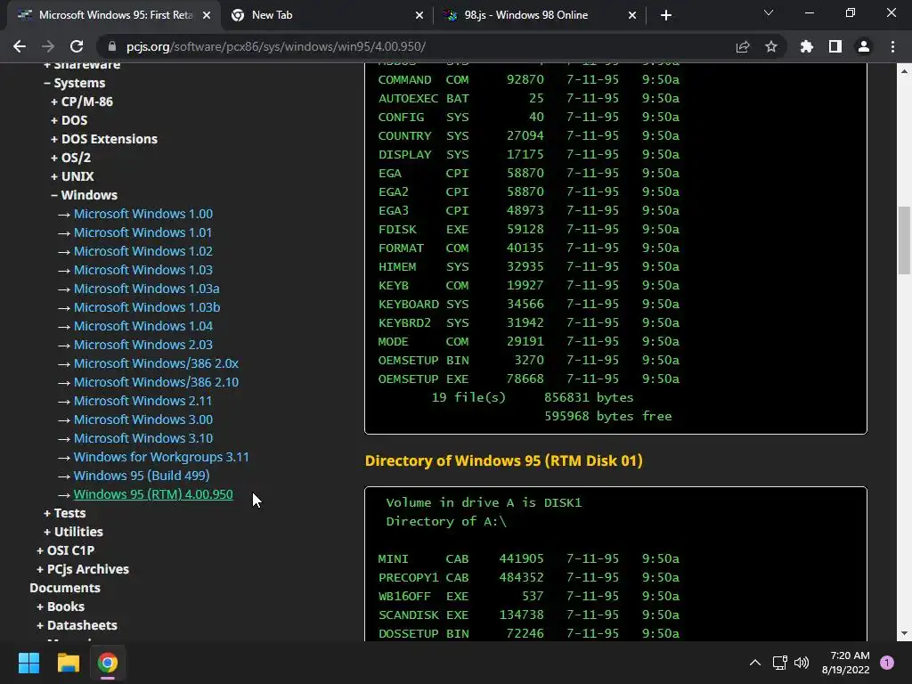Expand the CP/M-86 tree node

tap(81, 102)
